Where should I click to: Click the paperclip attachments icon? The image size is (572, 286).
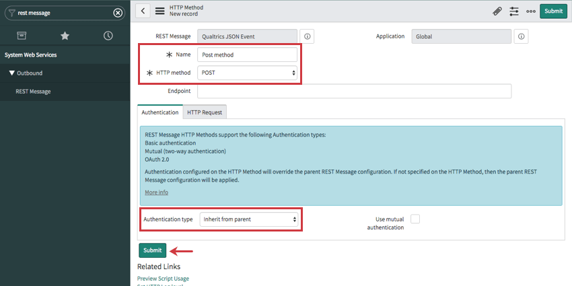point(497,11)
